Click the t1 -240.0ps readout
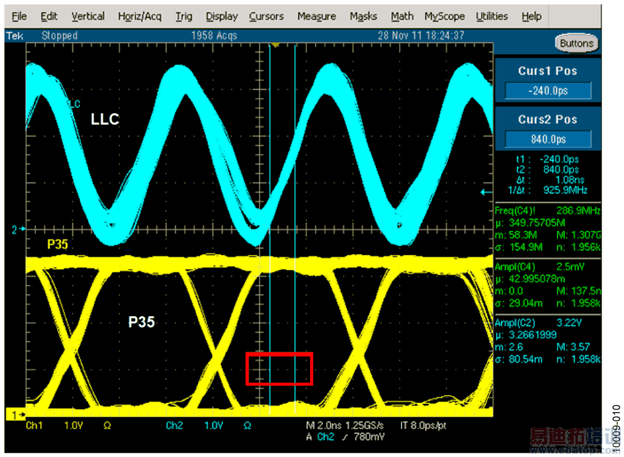 (548, 159)
